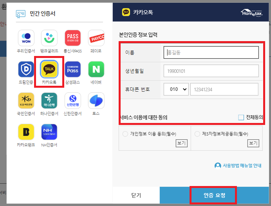Pick the 페이코 PAYCO certificate icon
The height and width of the screenshot is (206, 271).
coord(96,38)
